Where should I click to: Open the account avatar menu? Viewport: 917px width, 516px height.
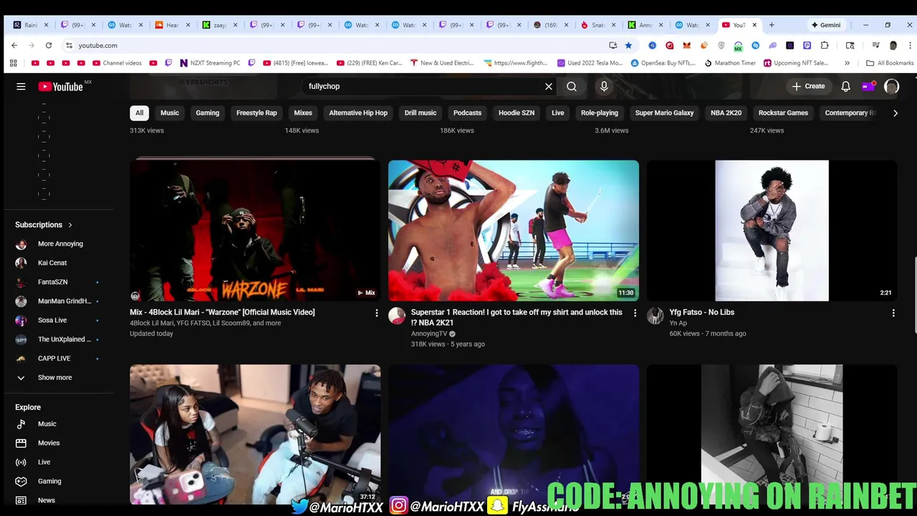[891, 86]
